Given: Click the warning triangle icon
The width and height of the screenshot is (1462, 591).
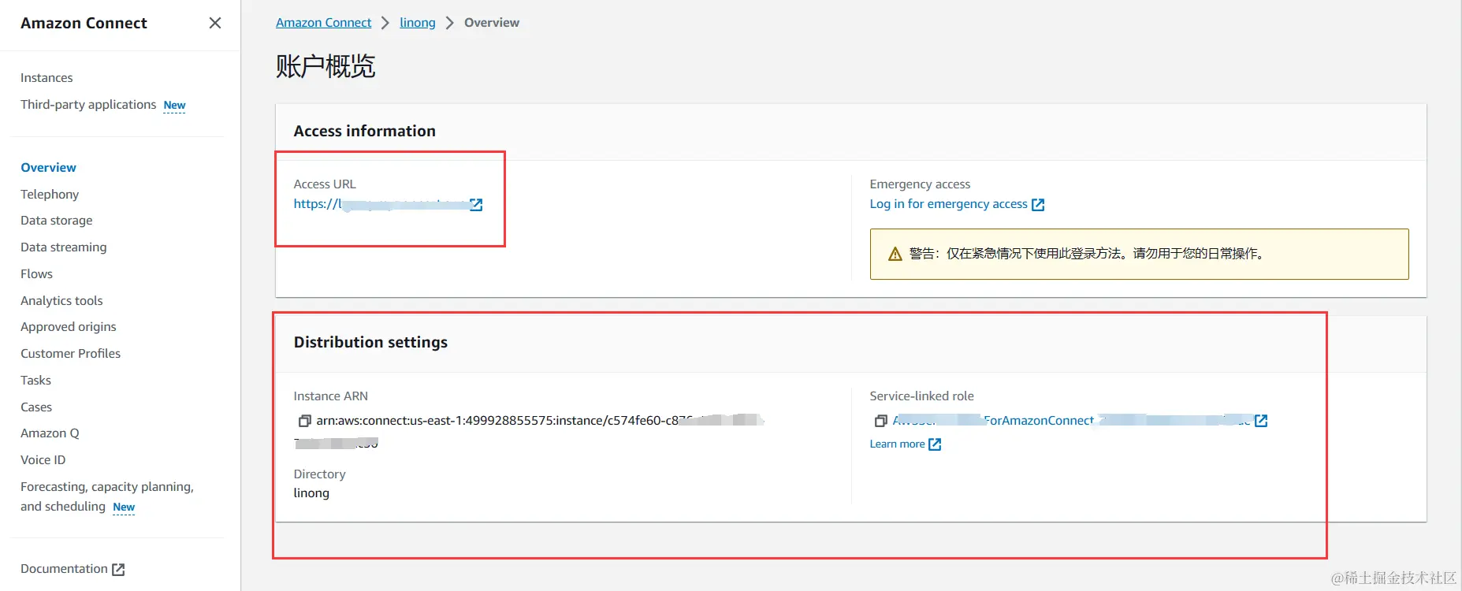Looking at the screenshot, I should [895, 254].
